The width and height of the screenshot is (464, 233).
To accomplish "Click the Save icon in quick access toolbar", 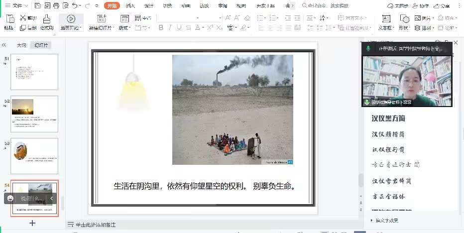I will coord(38,6).
